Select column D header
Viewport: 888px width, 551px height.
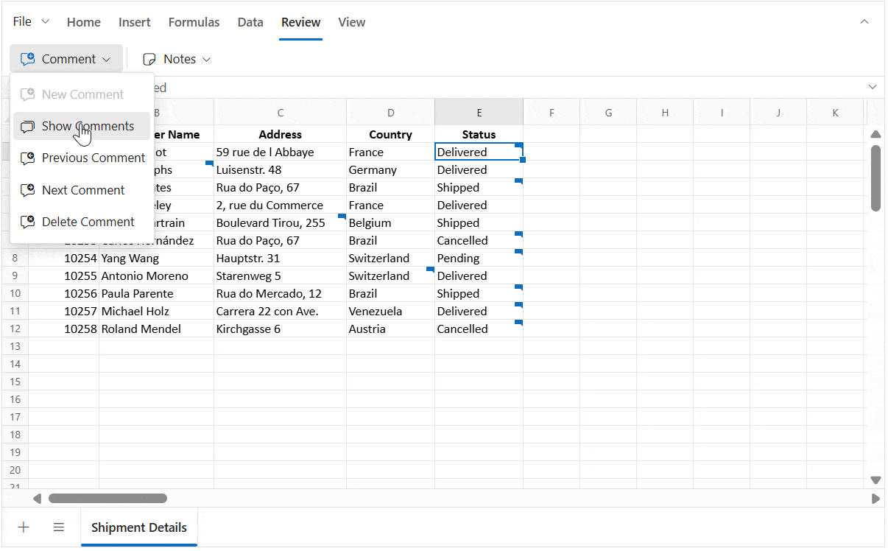point(391,113)
